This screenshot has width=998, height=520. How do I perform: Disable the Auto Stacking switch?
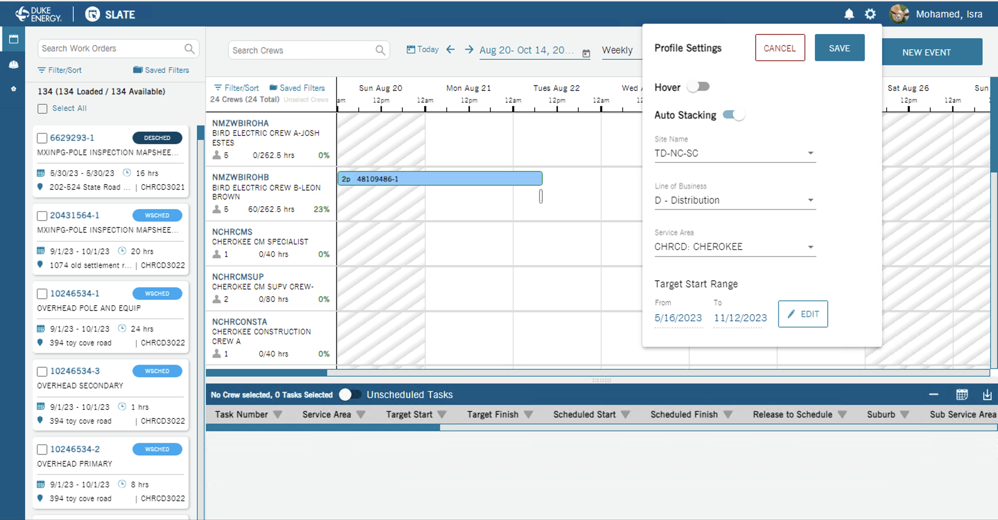coord(734,115)
